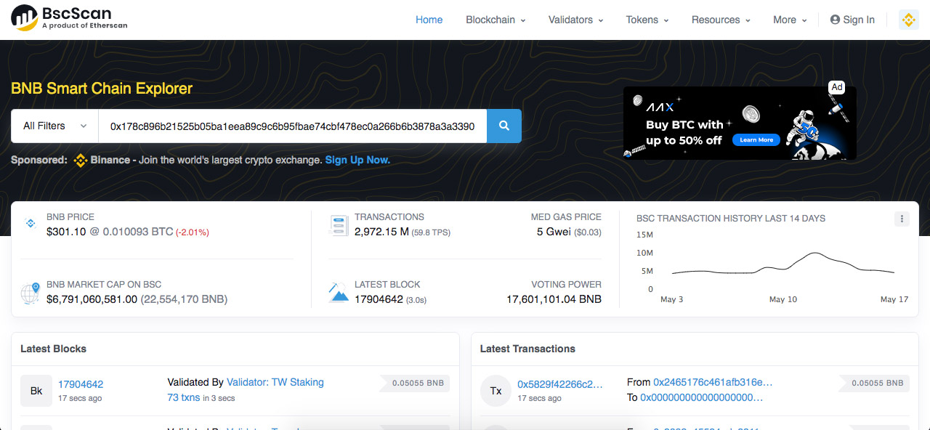
Task: Click the Ad badge on banner
Action: pyautogui.click(x=837, y=87)
